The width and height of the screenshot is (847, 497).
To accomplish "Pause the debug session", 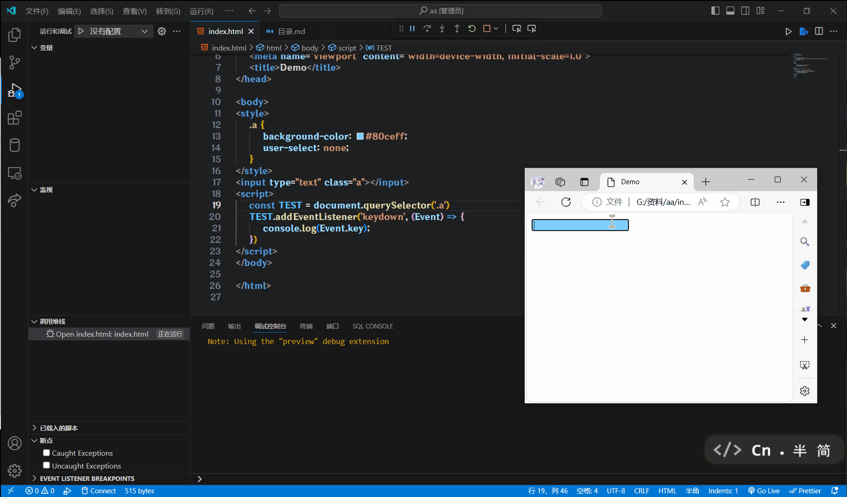I will (412, 28).
